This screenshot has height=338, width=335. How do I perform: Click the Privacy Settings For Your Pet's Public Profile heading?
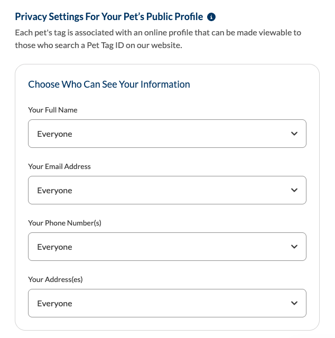(x=109, y=17)
